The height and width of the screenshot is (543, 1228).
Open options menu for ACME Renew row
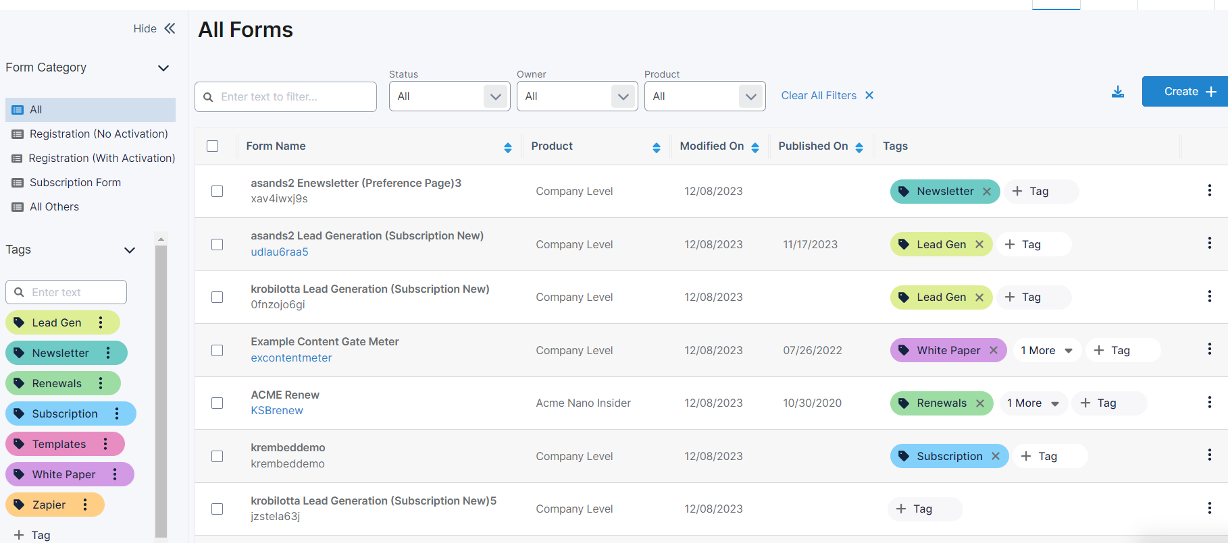tap(1209, 402)
